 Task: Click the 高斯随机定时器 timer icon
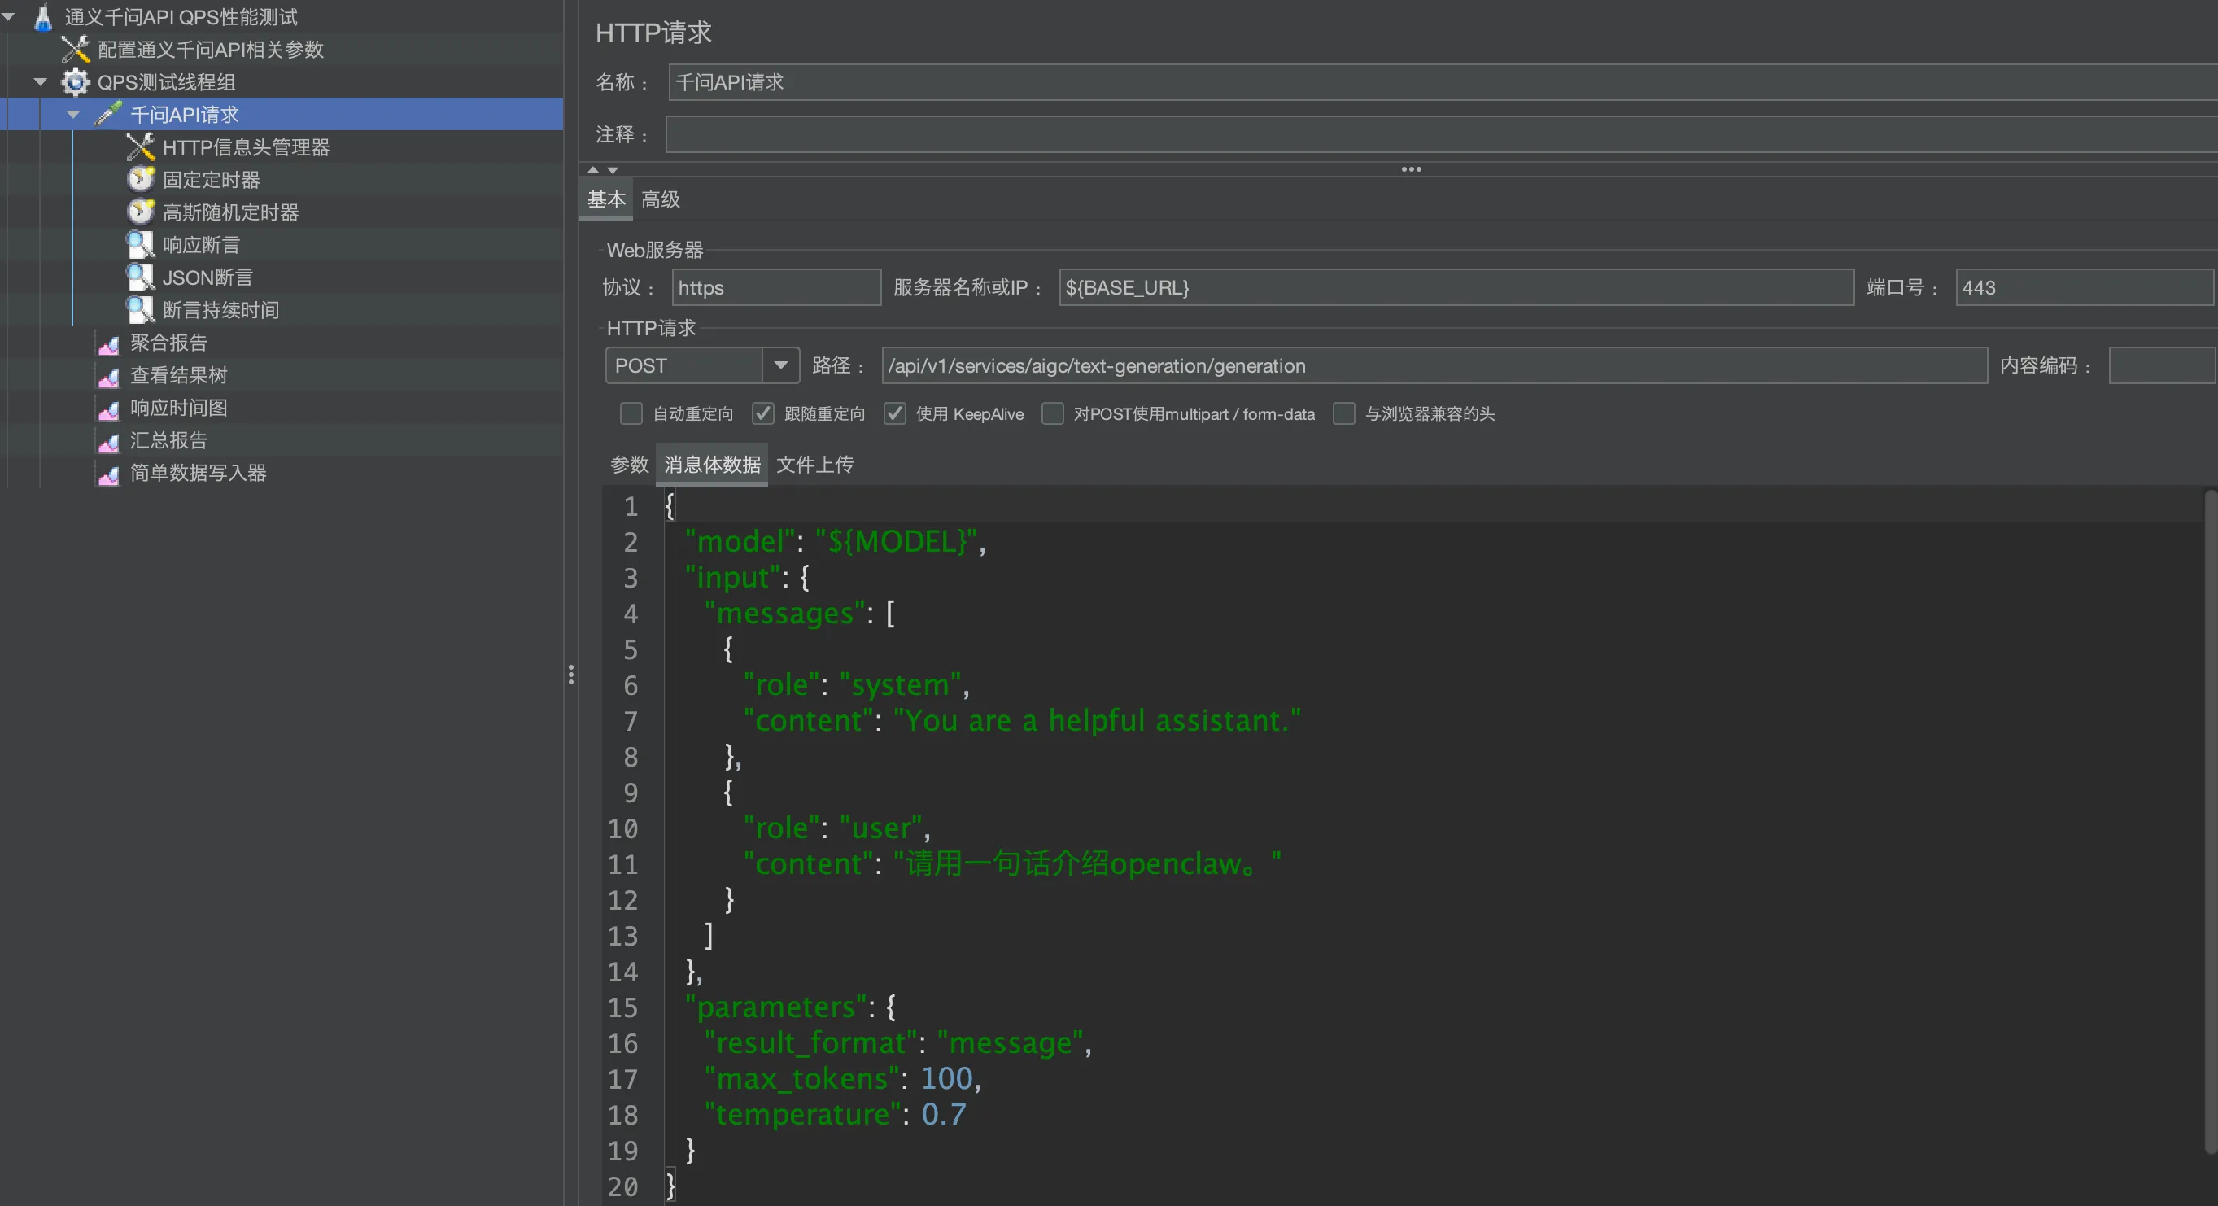pyautogui.click(x=140, y=212)
